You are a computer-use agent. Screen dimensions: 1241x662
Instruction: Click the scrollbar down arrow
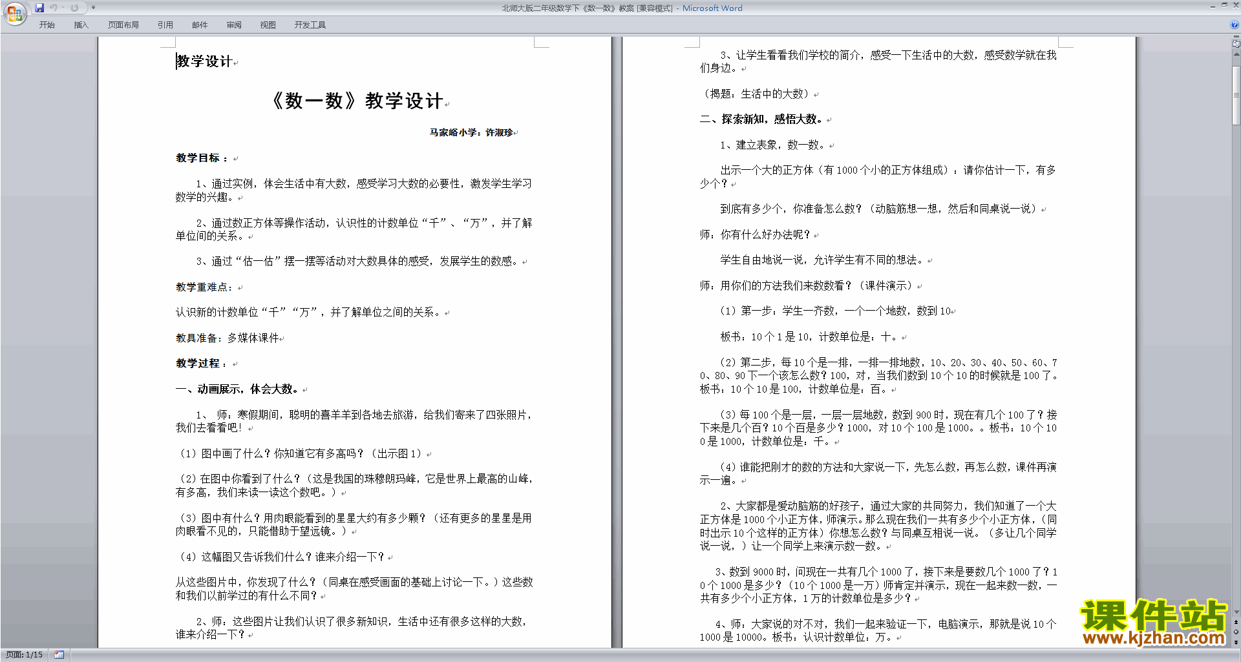pos(1236,612)
